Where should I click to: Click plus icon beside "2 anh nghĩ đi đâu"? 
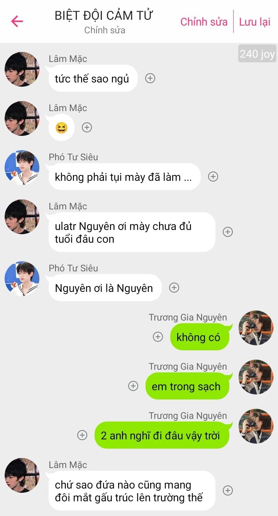82,435
